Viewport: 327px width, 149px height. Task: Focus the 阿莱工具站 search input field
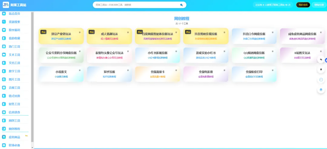point(137,5)
